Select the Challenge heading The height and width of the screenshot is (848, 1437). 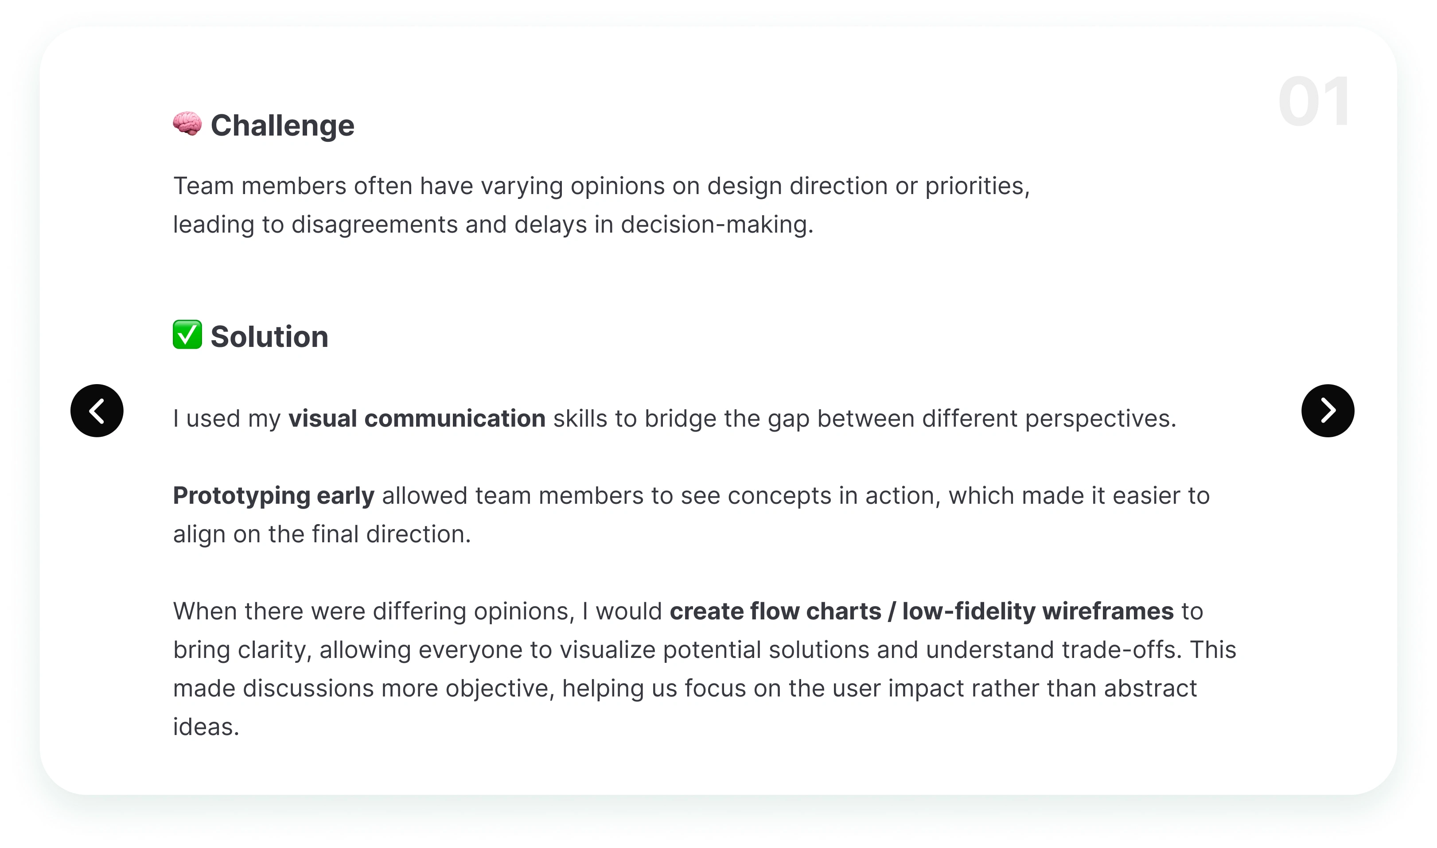(x=282, y=125)
